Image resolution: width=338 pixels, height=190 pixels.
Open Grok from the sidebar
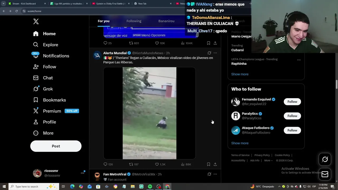[x=43, y=89]
